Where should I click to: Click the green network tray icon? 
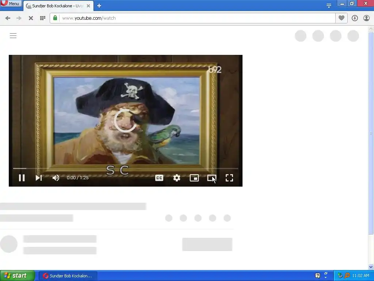[x=340, y=276]
